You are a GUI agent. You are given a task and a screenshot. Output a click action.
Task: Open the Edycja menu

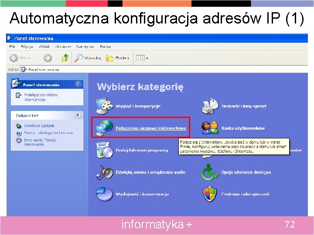pos(27,47)
